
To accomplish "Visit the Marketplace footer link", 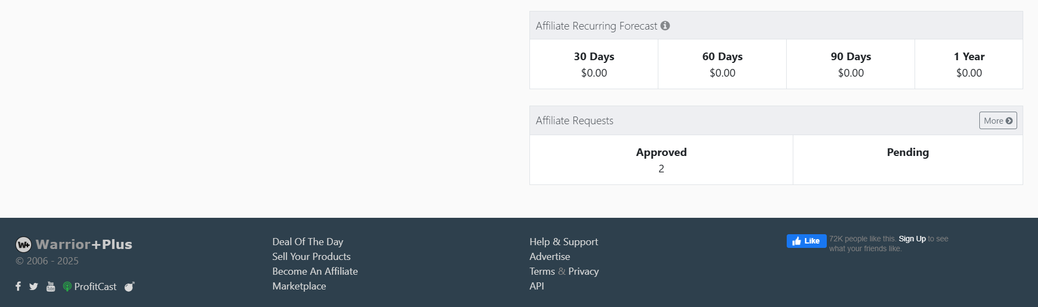I will click(299, 286).
